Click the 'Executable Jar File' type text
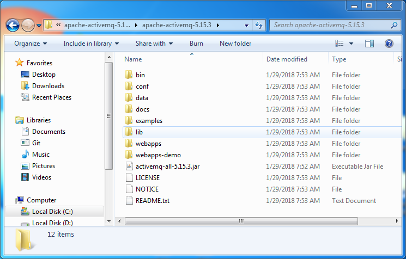The image size is (406, 259). (x=357, y=166)
